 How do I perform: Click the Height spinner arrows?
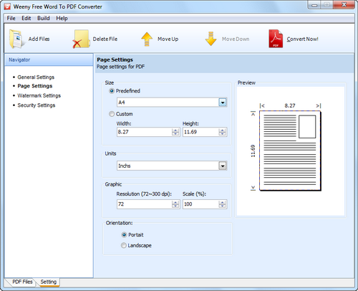click(222, 132)
